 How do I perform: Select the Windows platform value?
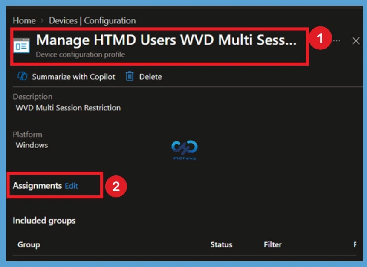[x=32, y=145]
